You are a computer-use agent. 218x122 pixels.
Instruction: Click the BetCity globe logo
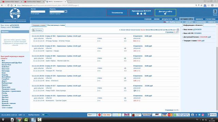point(15,14)
